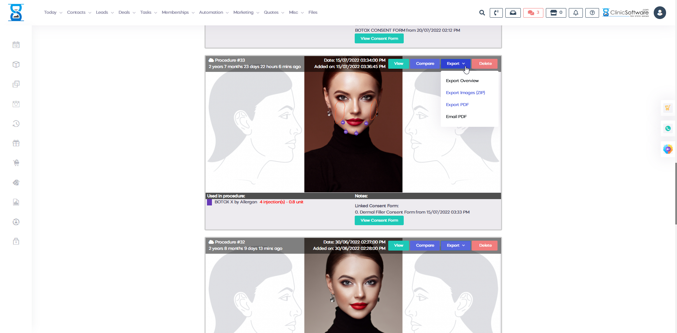This screenshot has width=677, height=333.
Task: Open the inbox tray icon
Action: tap(513, 13)
